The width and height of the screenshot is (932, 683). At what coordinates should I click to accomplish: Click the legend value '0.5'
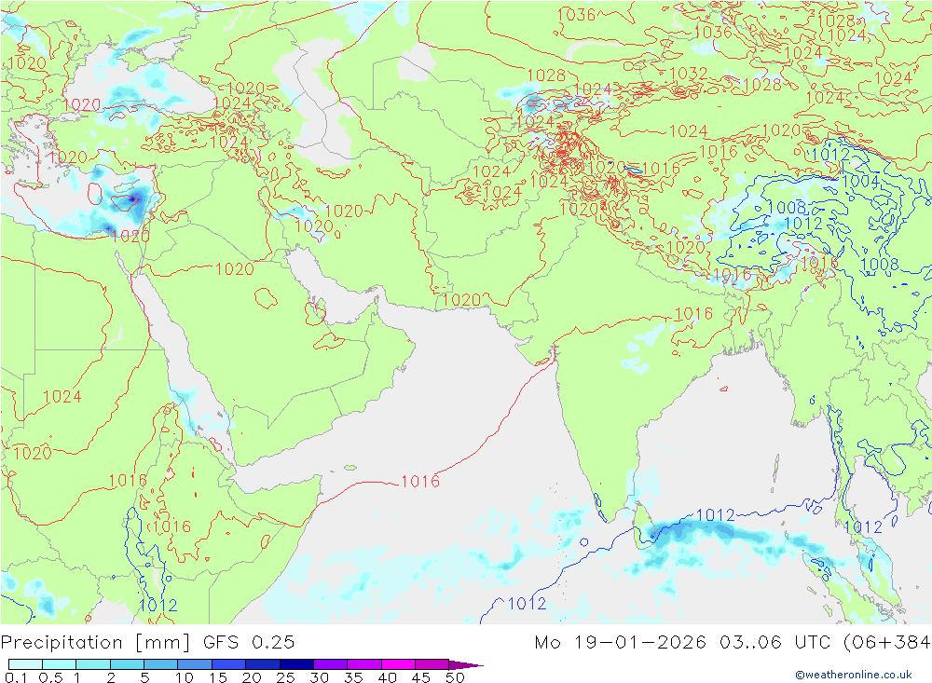pyautogui.click(x=50, y=677)
